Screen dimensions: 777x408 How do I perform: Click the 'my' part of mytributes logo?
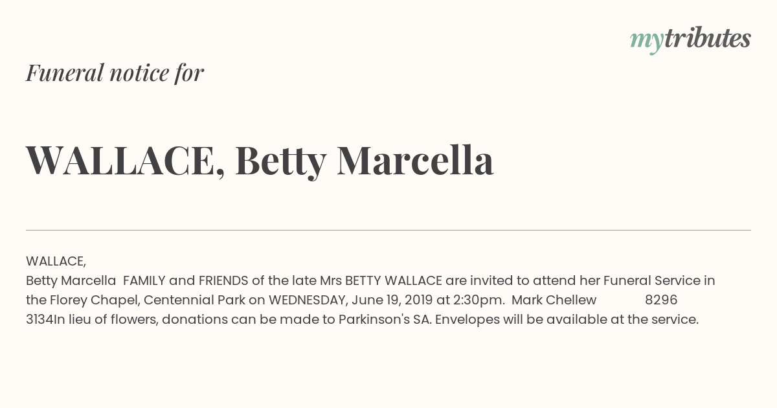(646, 41)
